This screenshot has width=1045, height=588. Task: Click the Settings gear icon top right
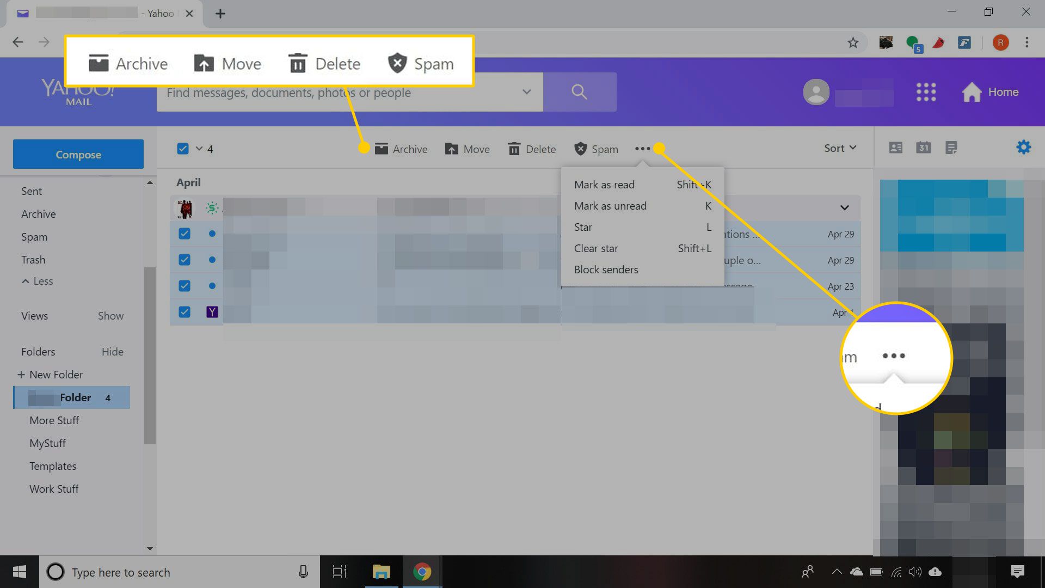point(1024,148)
